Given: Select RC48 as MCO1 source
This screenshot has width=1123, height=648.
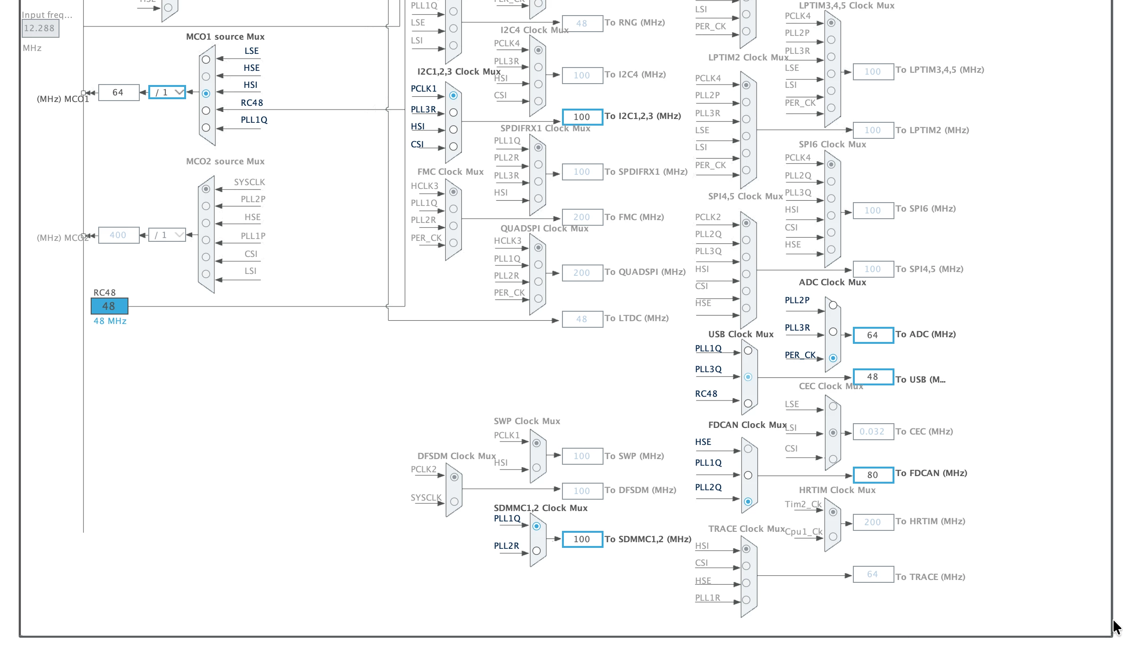Looking at the screenshot, I should pyautogui.click(x=206, y=111).
